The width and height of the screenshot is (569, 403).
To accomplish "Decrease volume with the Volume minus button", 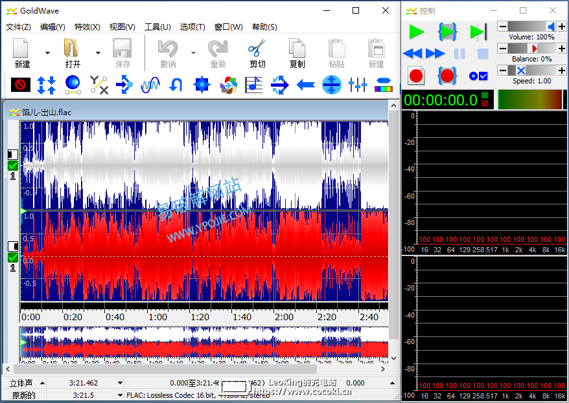I will pos(503,27).
